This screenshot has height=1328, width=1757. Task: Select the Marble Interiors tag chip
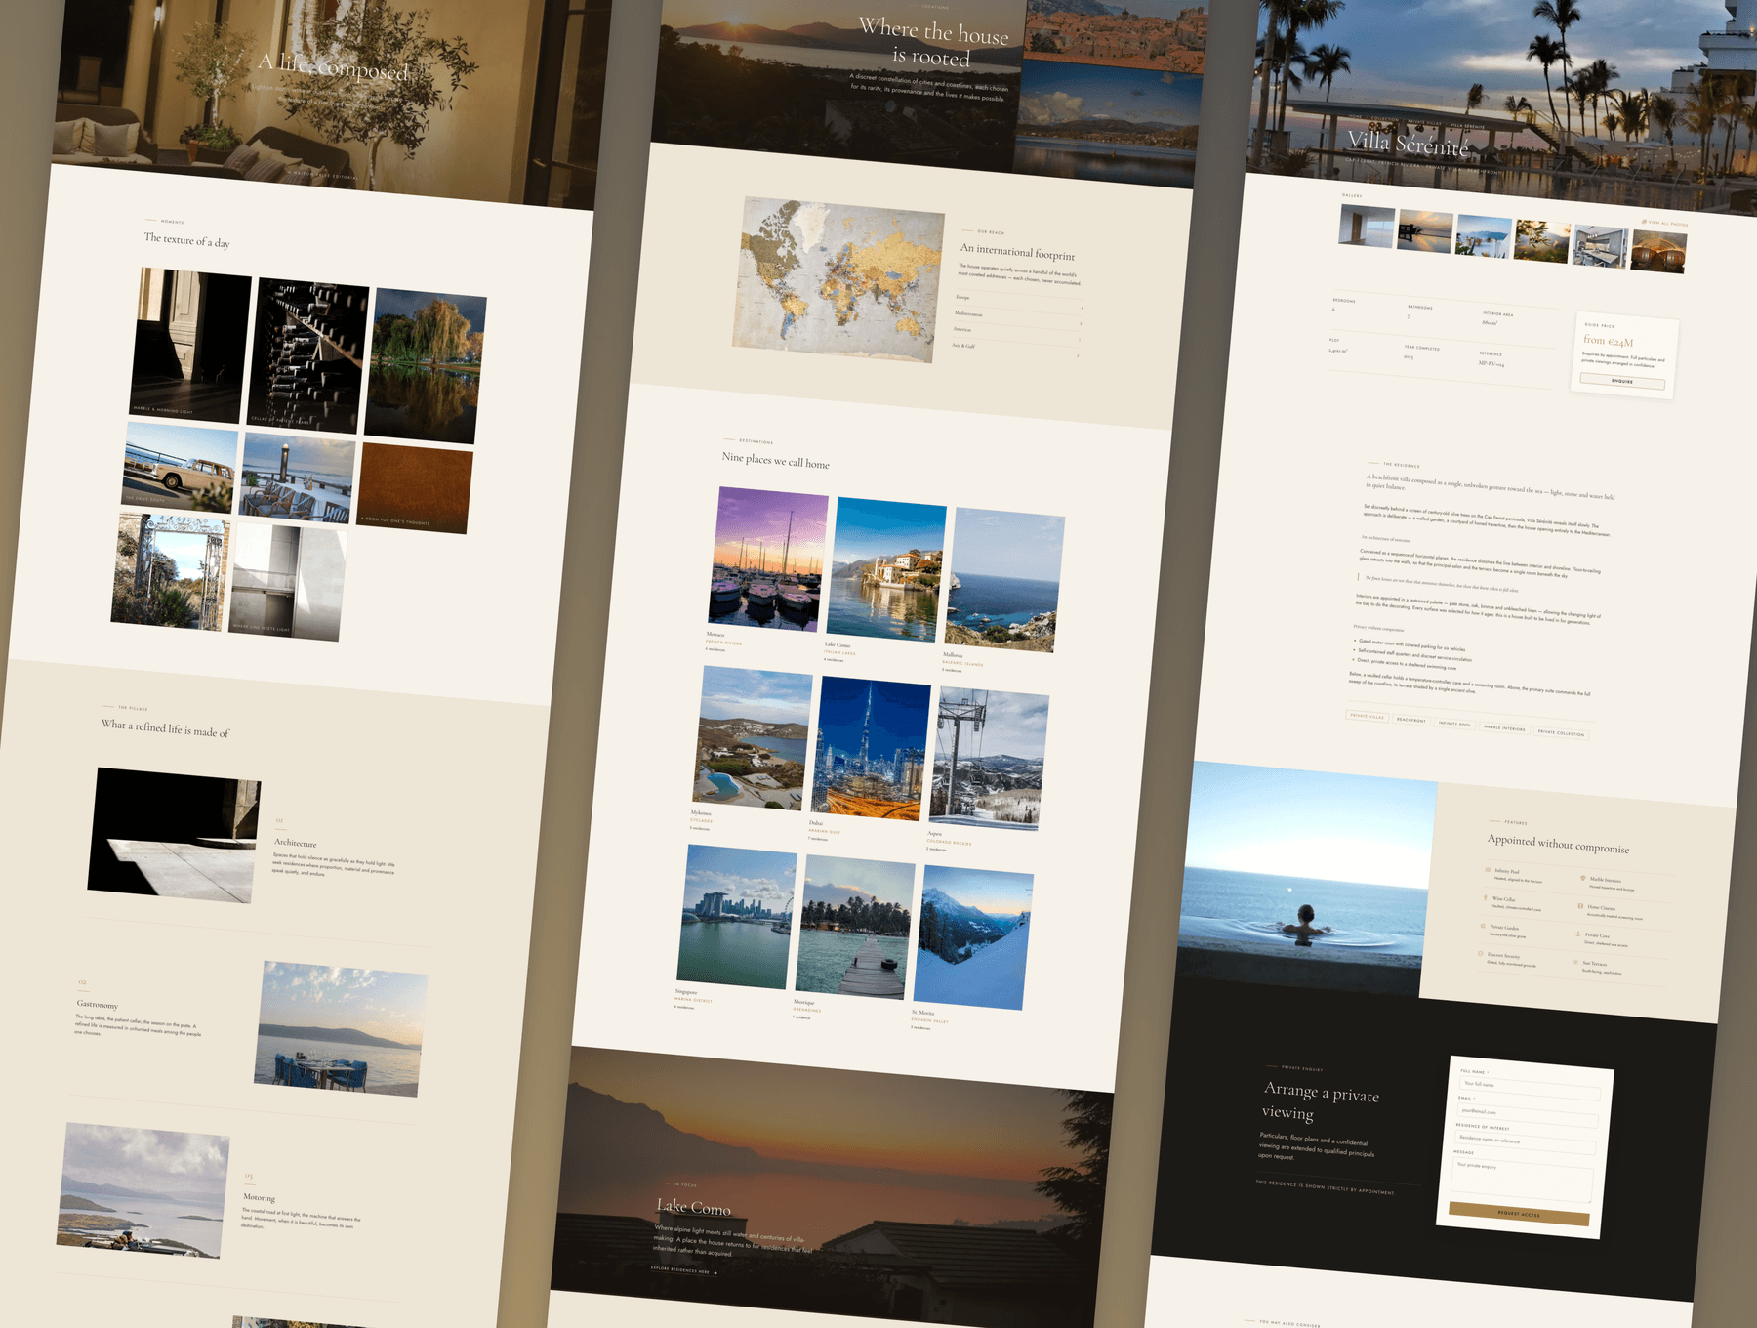pyautogui.click(x=1504, y=728)
